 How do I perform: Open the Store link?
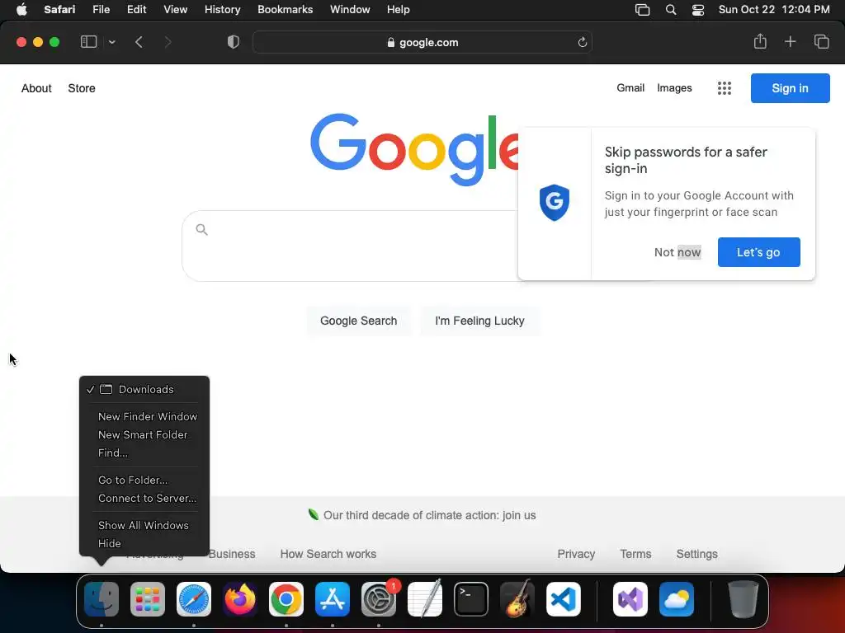(82, 88)
